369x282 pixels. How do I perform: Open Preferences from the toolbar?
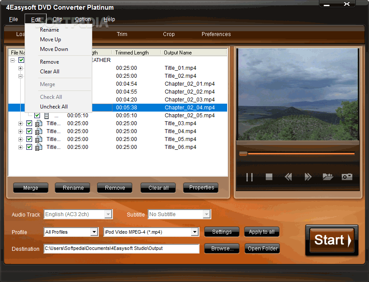coord(216,34)
